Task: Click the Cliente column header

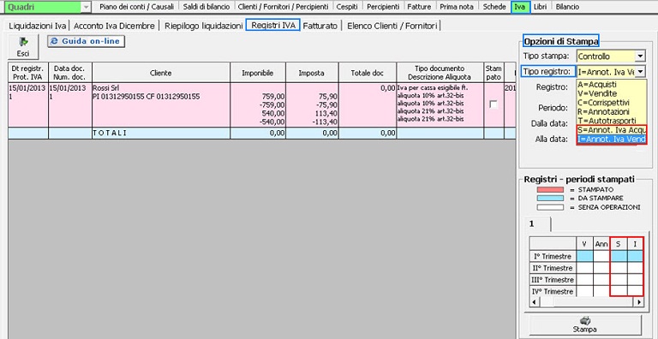Action: pyautogui.click(x=161, y=73)
